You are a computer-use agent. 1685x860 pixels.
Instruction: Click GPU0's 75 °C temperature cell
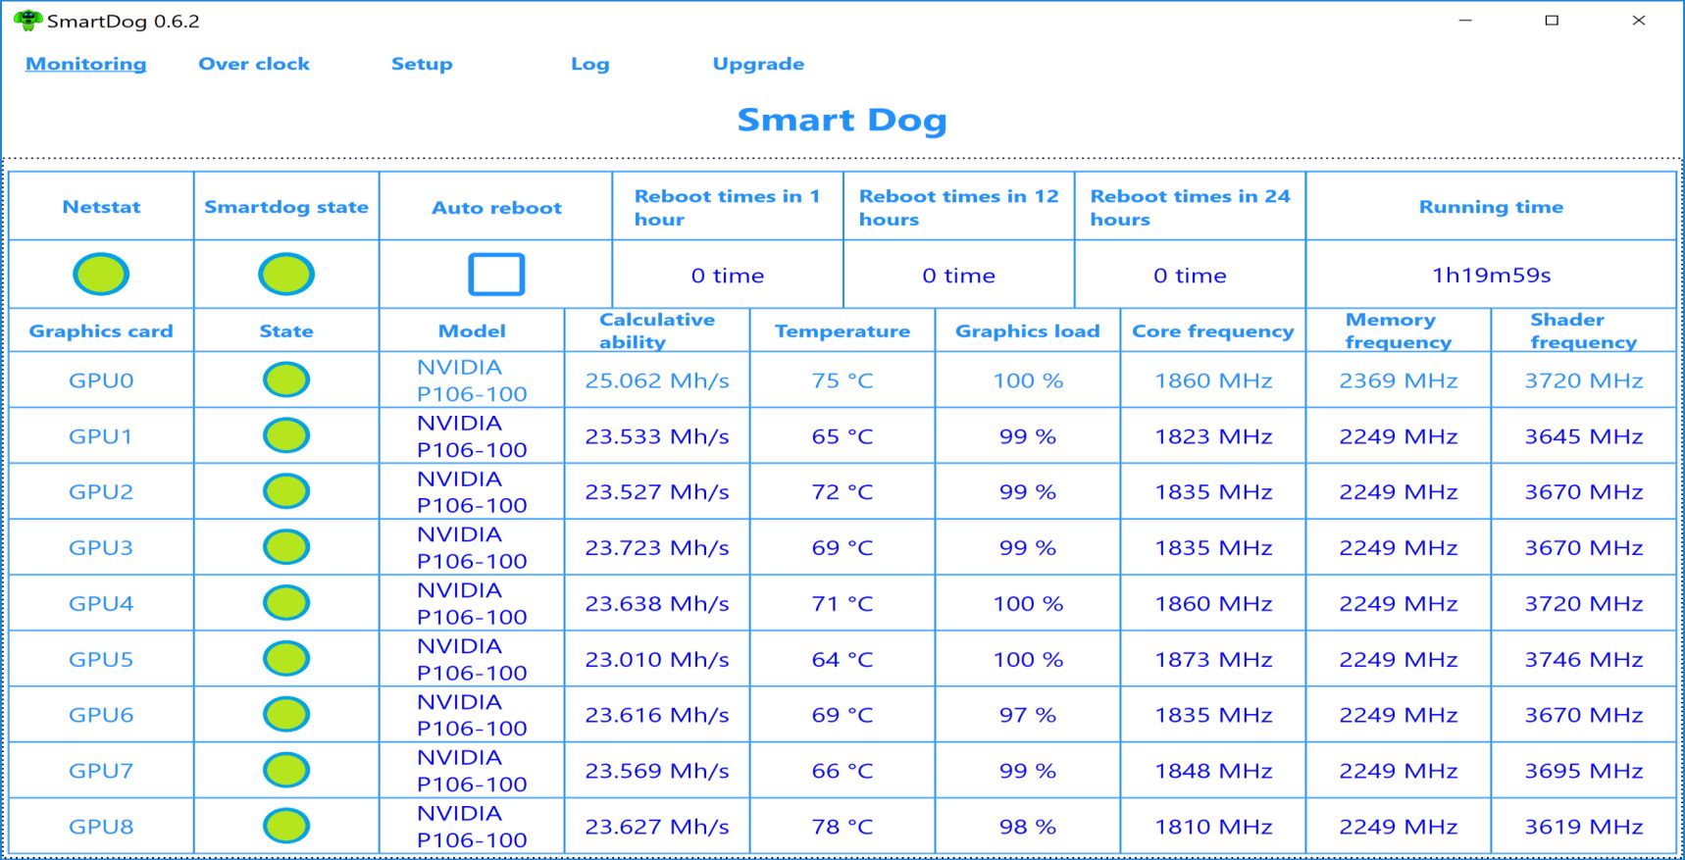click(842, 380)
